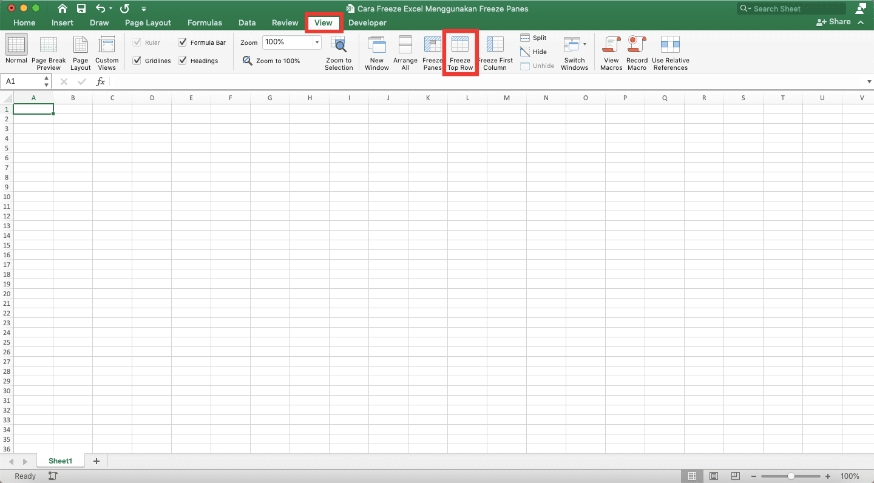Select column D header

pos(152,98)
